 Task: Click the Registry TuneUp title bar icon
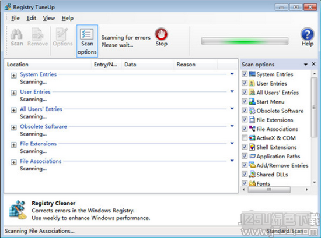(x=8, y=7)
